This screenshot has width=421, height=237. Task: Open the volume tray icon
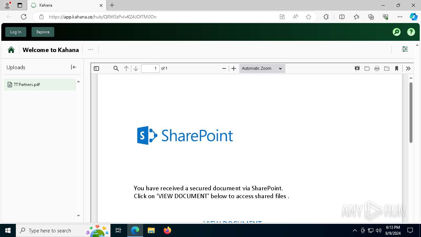pos(379,230)
